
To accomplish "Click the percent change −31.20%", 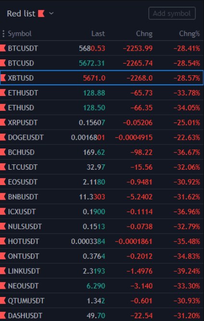I will click(x=187, y=316).
